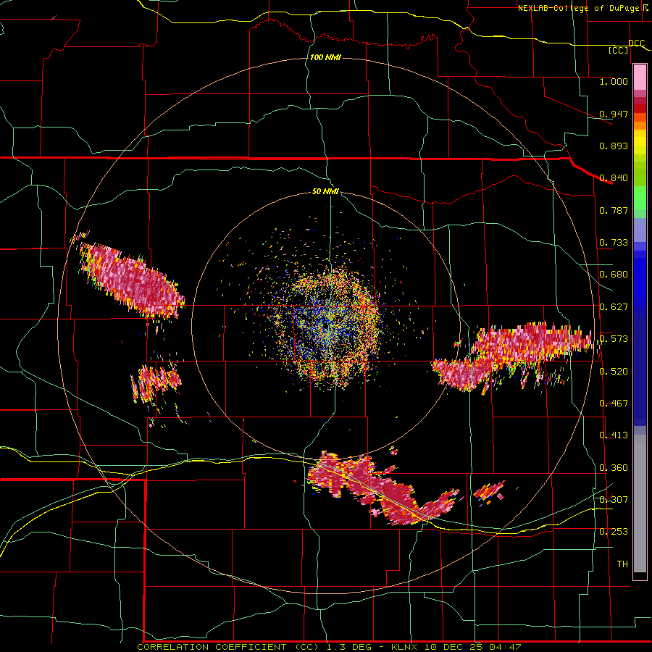
Task: Select the 0.253 scale value
Action: [614, 532]
